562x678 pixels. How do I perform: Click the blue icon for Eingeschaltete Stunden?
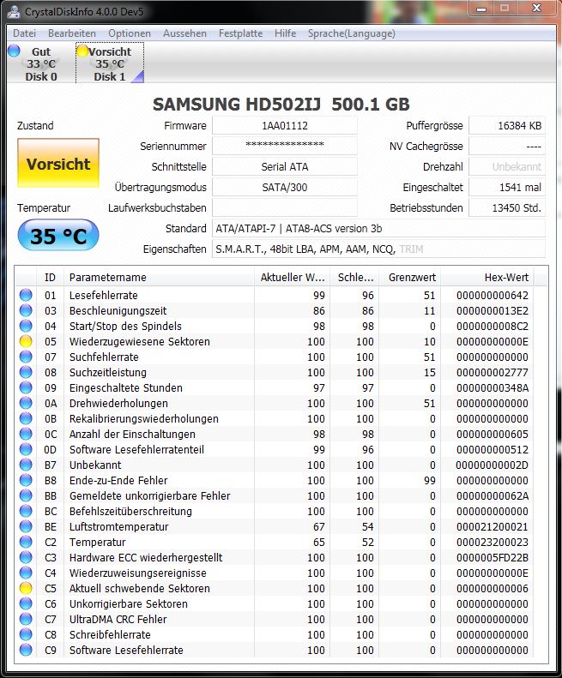click(x=26, y=387)
